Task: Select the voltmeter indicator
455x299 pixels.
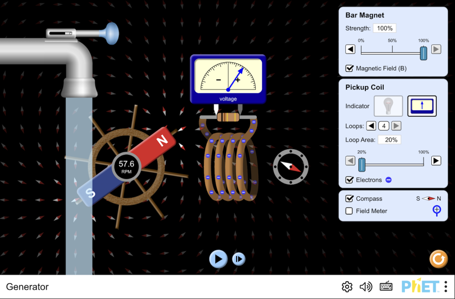Action: 422,106
